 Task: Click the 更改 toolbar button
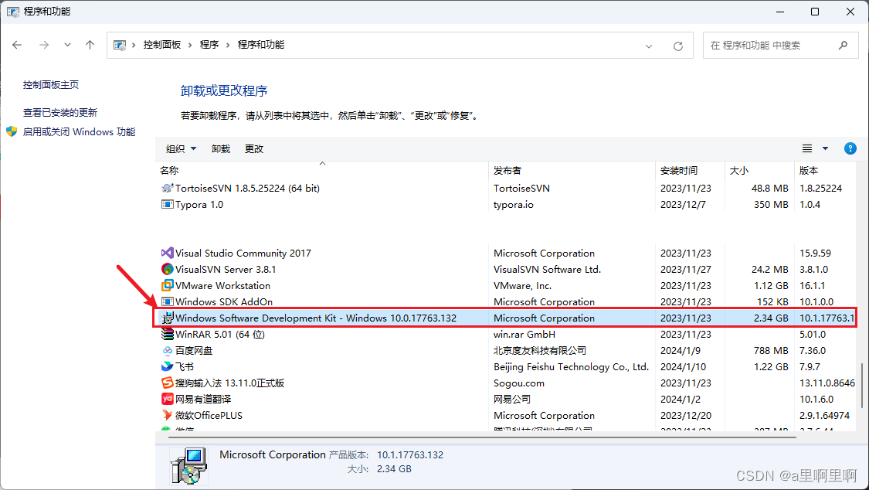pos(254,148)
